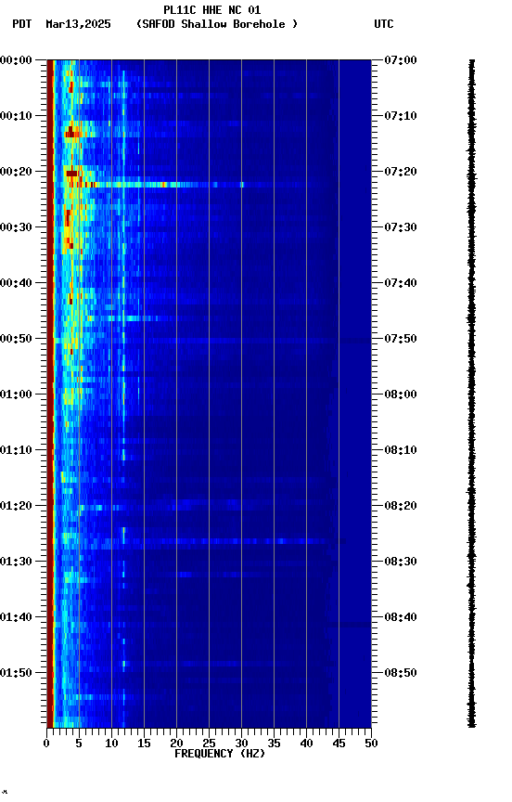512x802 pixels.
Task: Click the 20 Hz frequency axis label
Action: 176,744
